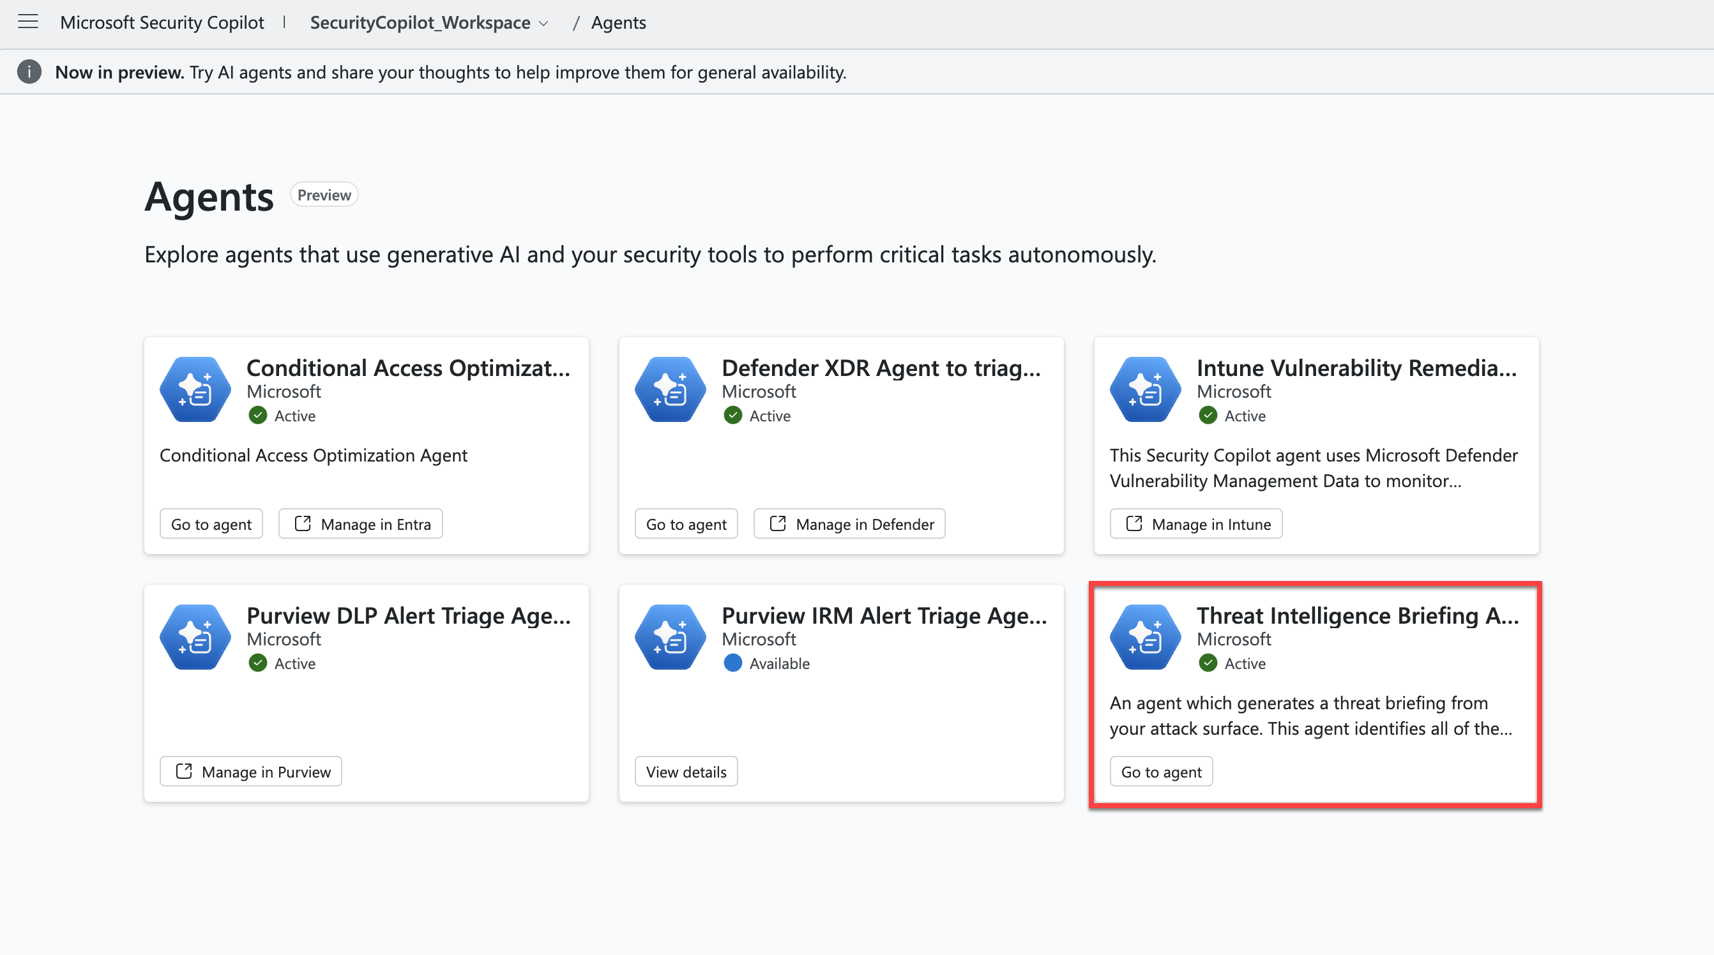The height and width of the screenshot is (955, 1714).
Task: Click the Threat Intelligence Briefing agent icon
Action: tap(1145, 636)
